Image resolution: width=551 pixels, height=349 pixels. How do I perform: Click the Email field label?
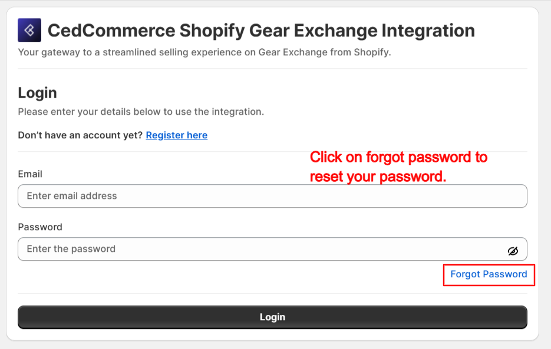pyautogui.click(x=30, y=174)
